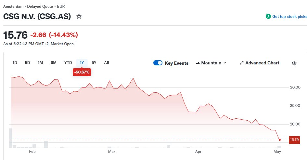
Task: Click the 25.00 price axis label
Action: coord(295,106)
